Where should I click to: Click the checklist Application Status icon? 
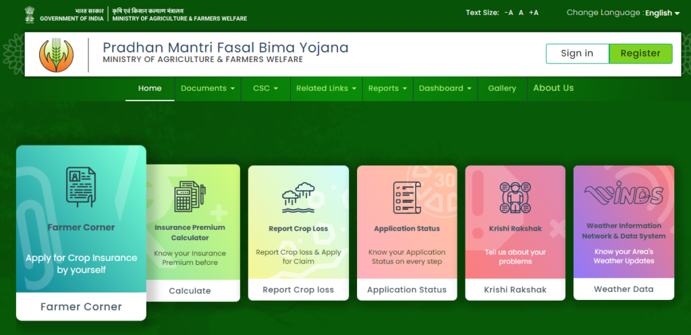tap(407, 197)
